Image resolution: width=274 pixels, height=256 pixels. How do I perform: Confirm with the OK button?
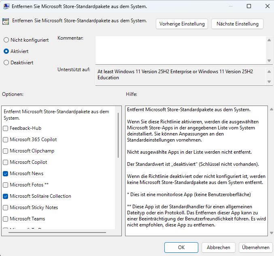tap(181, 248)
